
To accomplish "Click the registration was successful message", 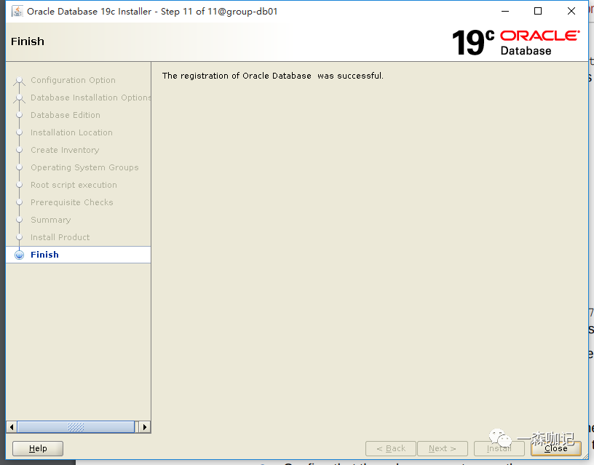I will point(273,76).
